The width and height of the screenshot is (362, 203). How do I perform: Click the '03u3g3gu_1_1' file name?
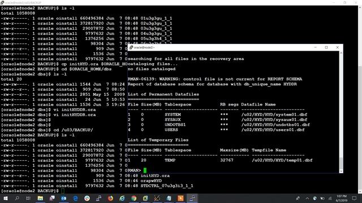[156, 28]
